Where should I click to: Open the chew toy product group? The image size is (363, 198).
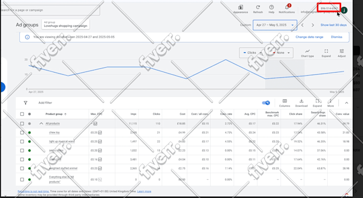point(54,133)
